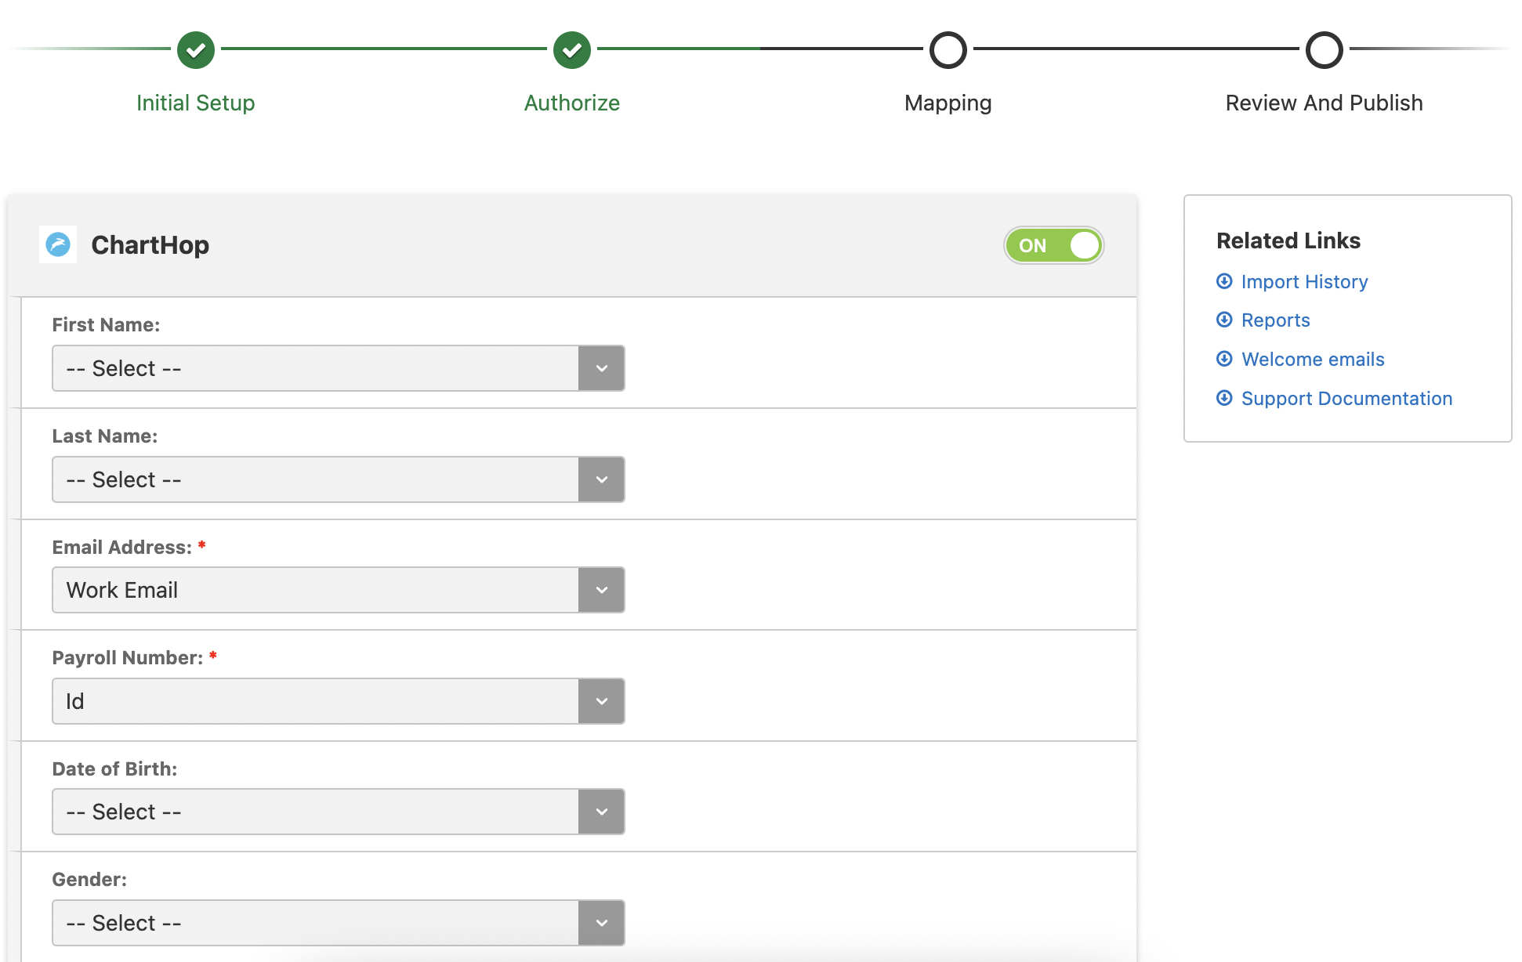Click the Date of Birth label
1522x962 pixels.
[114, 769]
